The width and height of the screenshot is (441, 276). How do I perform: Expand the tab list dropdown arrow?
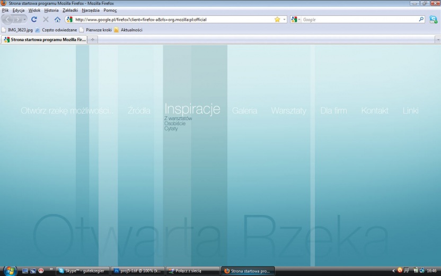(x=437, y=39)
